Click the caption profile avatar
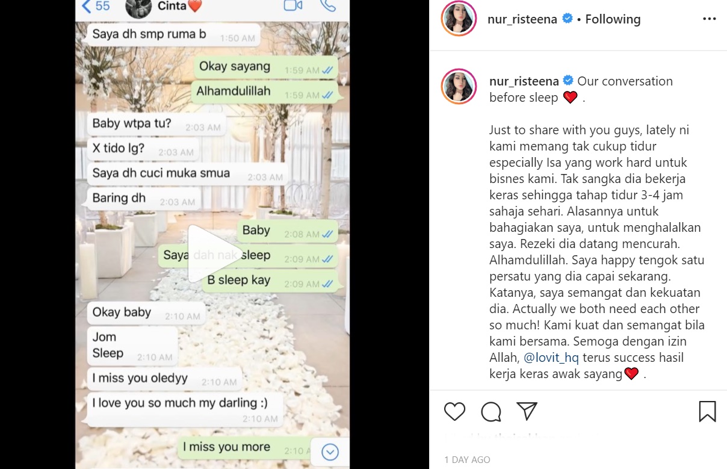Viewport: 727px width, 469px height. [x=459, y=85]
